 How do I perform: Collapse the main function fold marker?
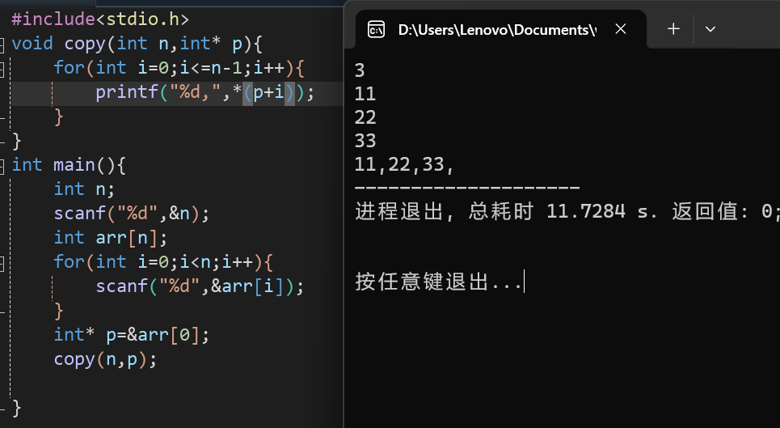pyautogui.click(x=2, y=166)
